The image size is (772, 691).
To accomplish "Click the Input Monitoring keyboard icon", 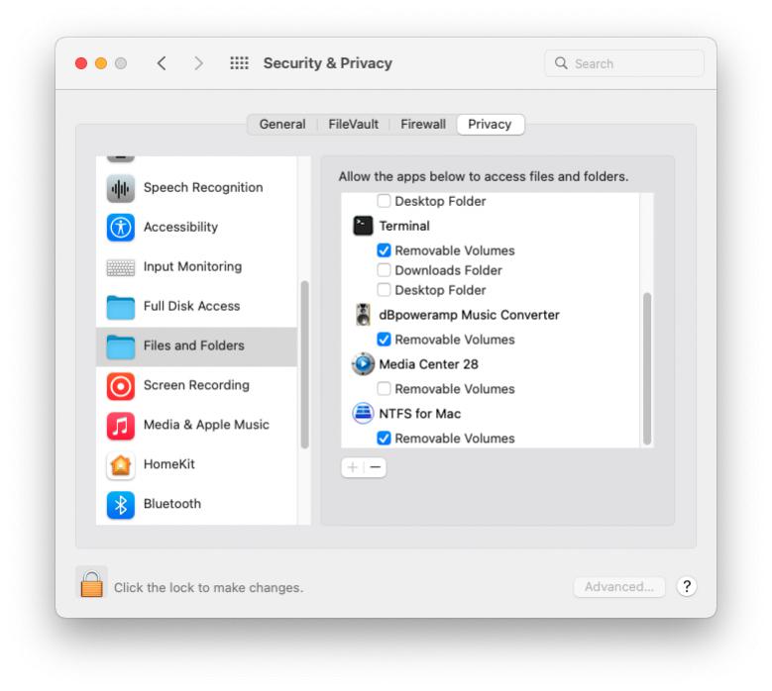I will point(121,267).
